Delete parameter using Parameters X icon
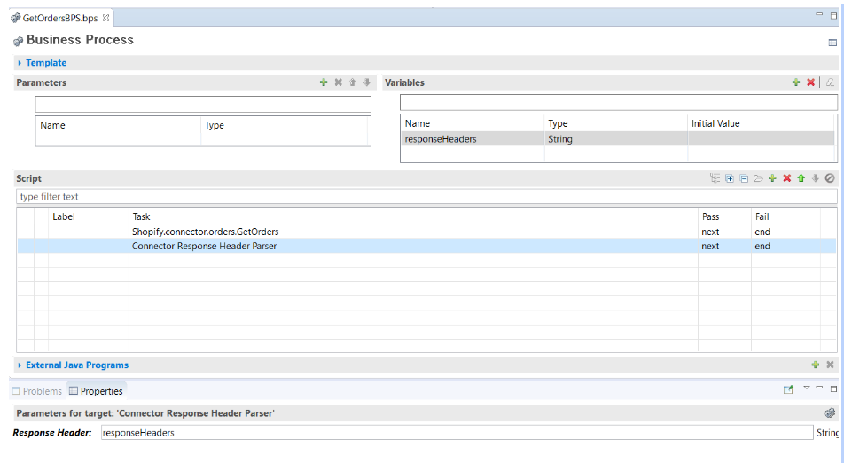 338,82
